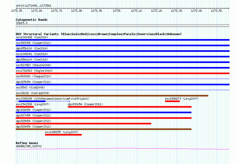The image size is (237, 164).
Task: Click the nsv1046041 (Coe2014) blue bar
Action: pyautogui.click(x=122, y=57)
